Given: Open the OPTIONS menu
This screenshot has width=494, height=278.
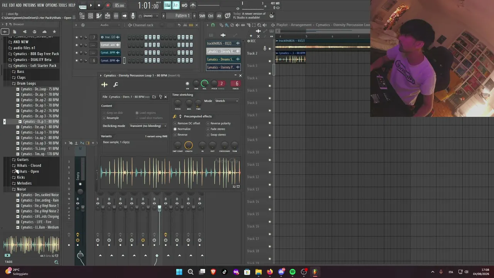Looking at the screenshot, I should (51, 5).
